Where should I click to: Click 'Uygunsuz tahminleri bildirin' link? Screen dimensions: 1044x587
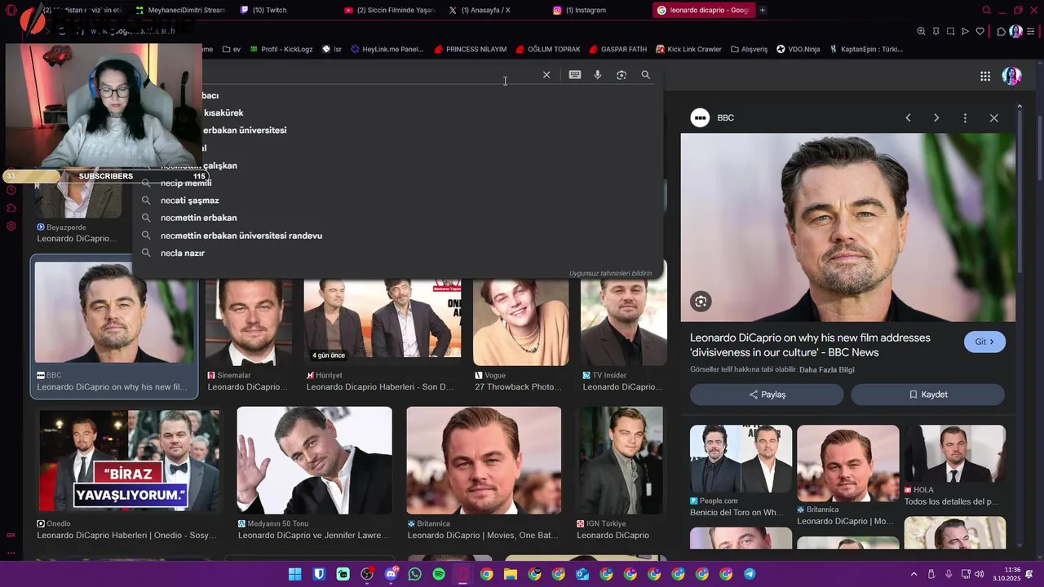[610, 273]
